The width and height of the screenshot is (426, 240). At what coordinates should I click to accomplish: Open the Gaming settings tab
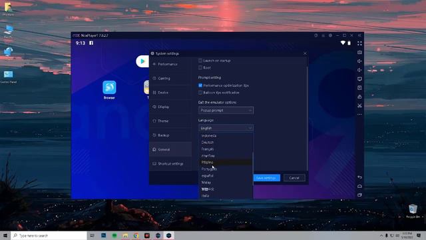[170, 79]
